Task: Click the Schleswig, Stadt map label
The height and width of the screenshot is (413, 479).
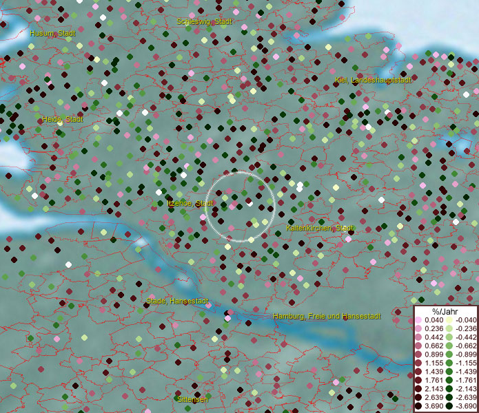Action: pos(205,21)
